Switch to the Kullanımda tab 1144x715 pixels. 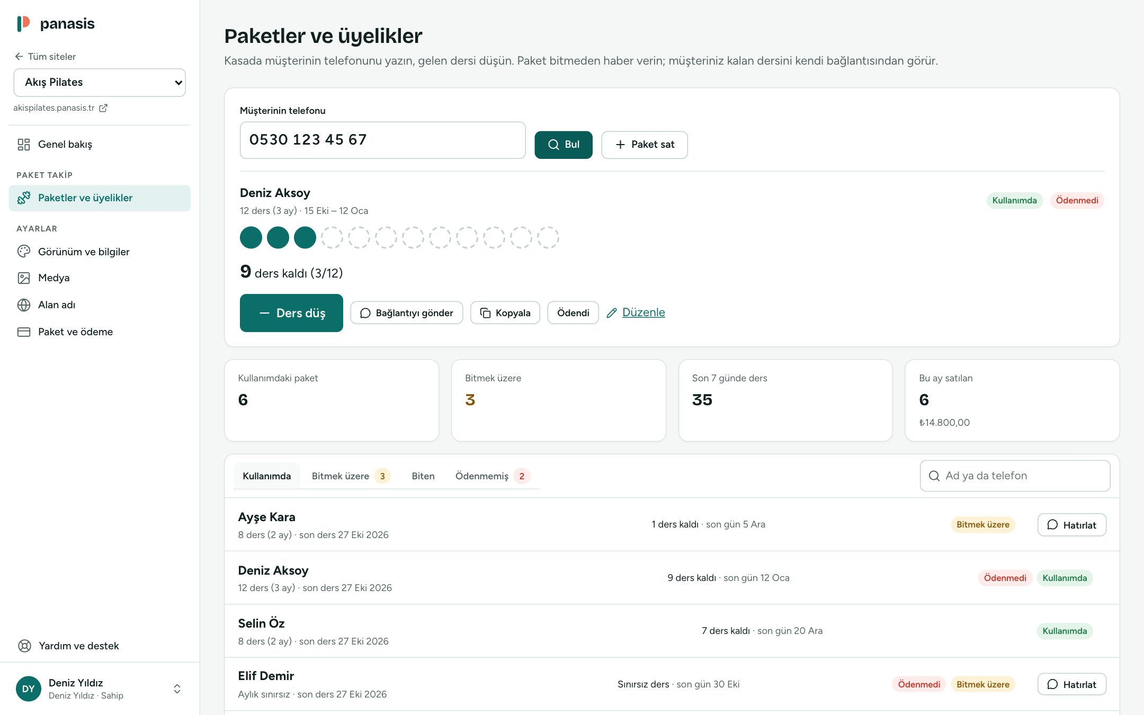(266, 476)
